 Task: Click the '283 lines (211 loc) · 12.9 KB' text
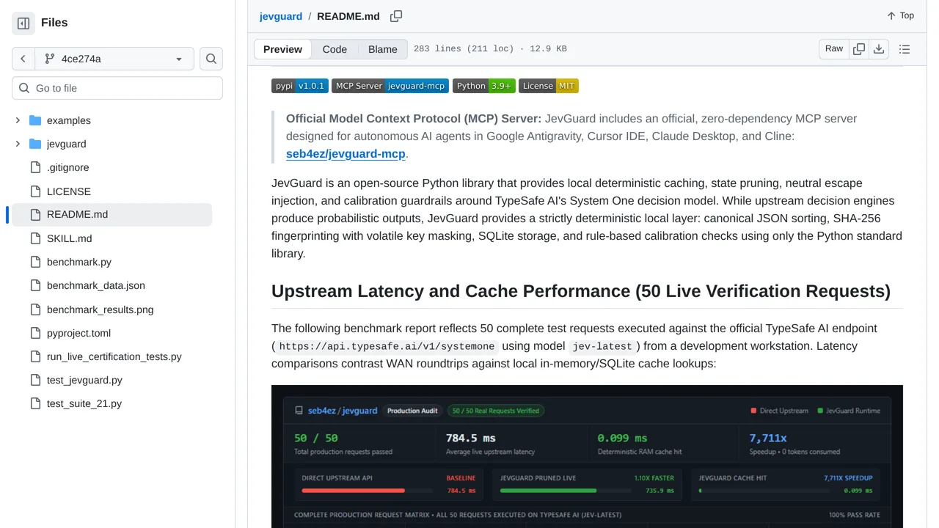point(490,49)
